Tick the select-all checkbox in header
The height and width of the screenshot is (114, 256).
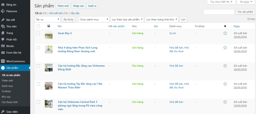pyautogui.click(x=38, y=26)
